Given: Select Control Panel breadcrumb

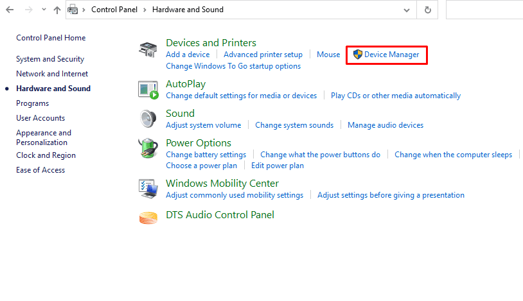Looking at the screenshot, I should (x=114, y=10).
